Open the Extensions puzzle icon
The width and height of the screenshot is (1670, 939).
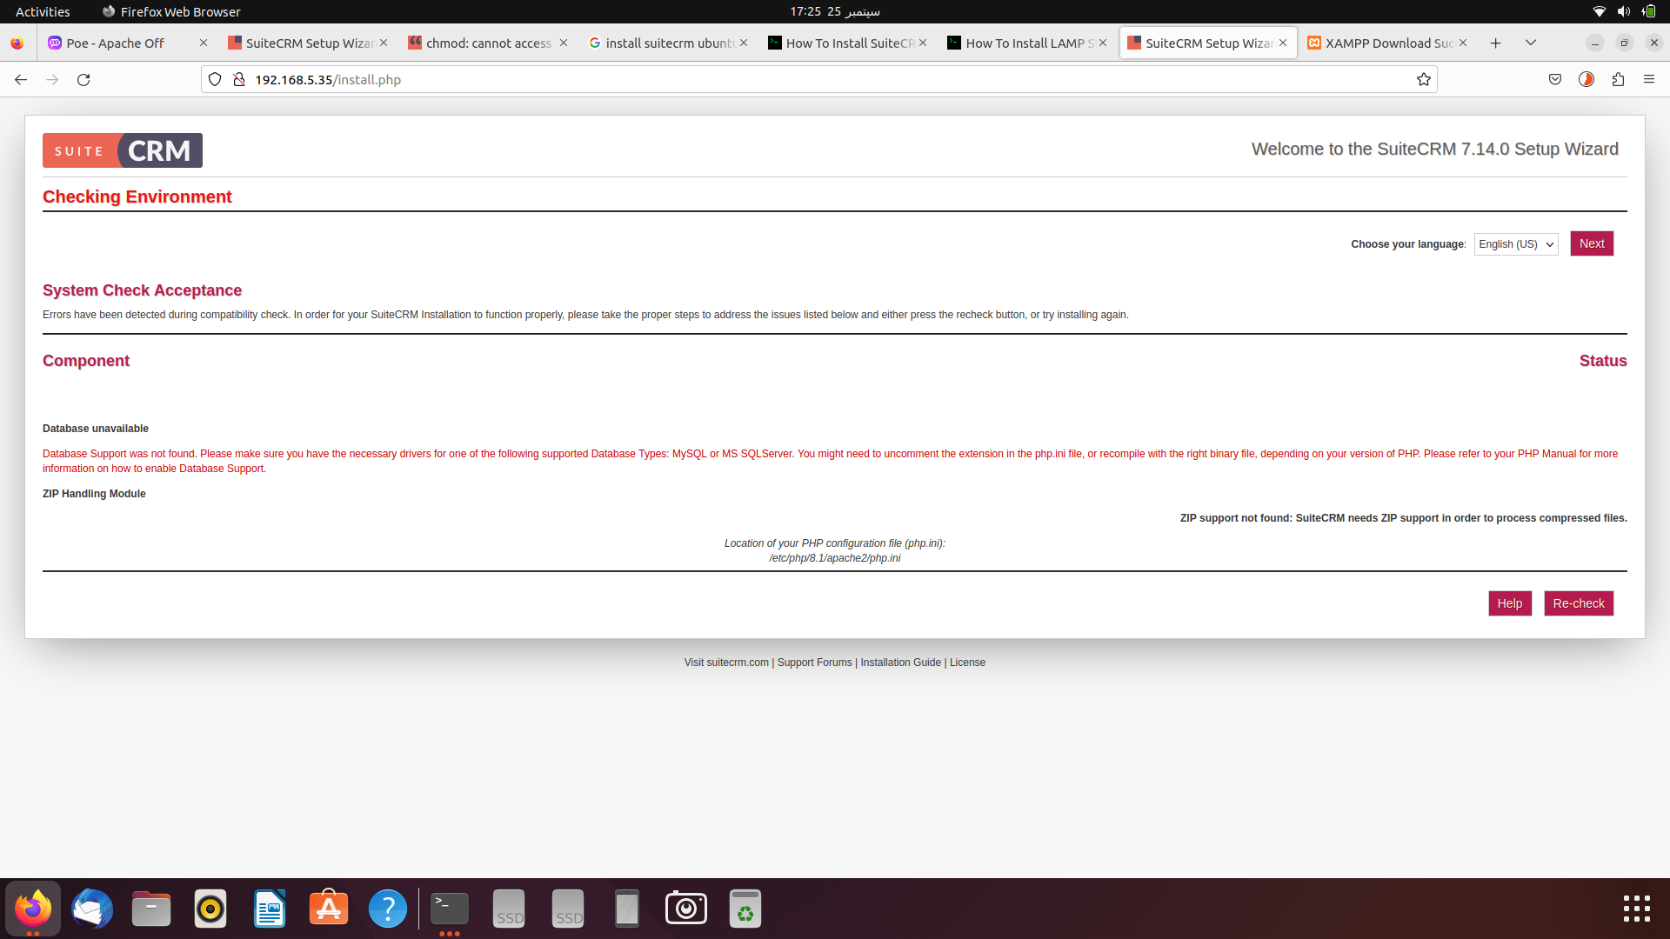tap(1618, 79)
